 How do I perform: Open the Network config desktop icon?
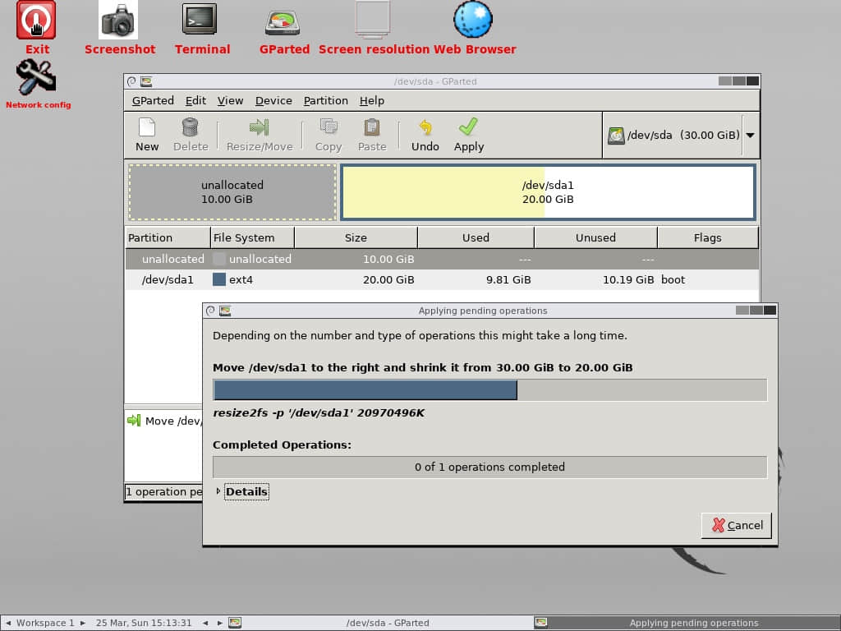(36, 77)
